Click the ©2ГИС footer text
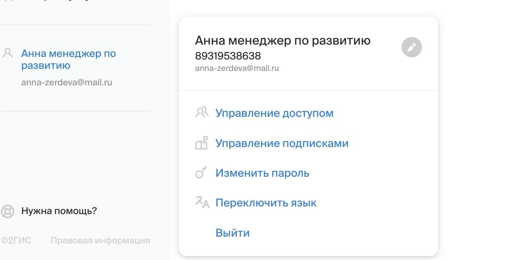This screenshot has height=260, width=517. [16, 240]
